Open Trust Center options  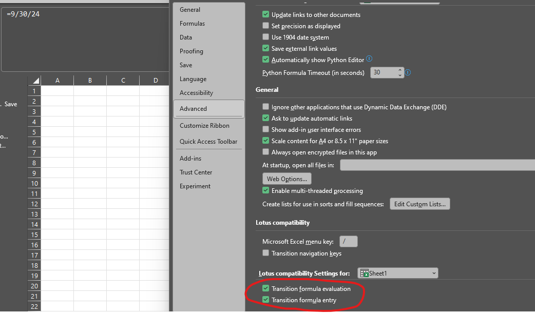click(196, 172)
